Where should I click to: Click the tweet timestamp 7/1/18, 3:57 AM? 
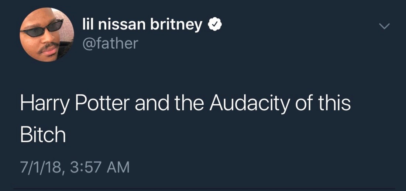[75, 167]
